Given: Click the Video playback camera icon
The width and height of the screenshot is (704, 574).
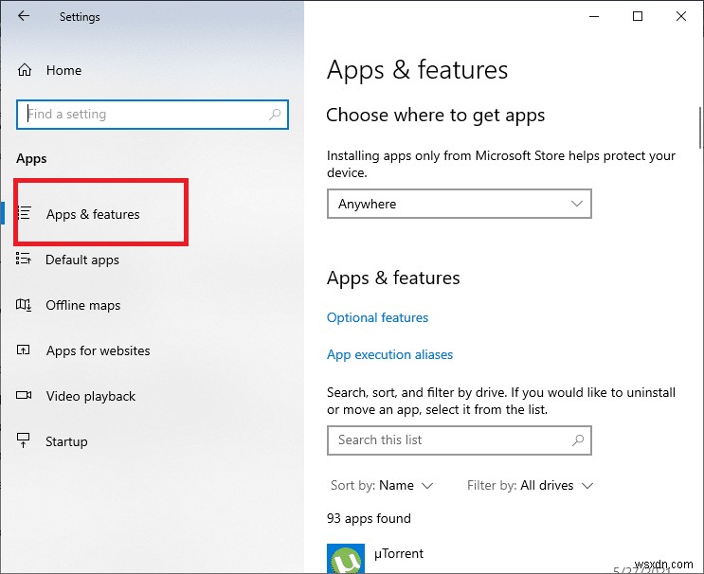Looking at the screenshot, I should click(x=24, y=395).
